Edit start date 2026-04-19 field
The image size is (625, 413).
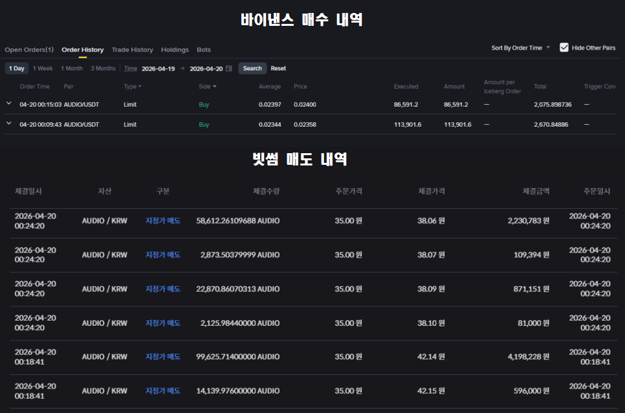tap(159, 69)
